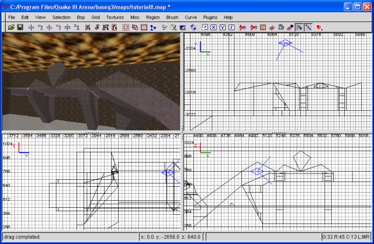Click the CSG Subtract dashed-square icon
Screen dimensions: 374x244
pyautogui.click(x=126, y=27)
